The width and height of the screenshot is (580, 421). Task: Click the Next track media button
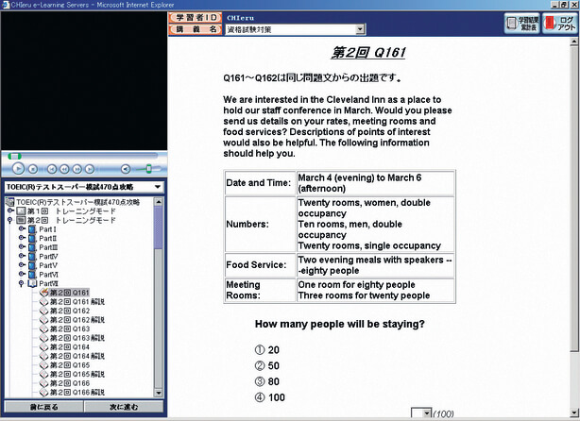(x=90, y=169)
